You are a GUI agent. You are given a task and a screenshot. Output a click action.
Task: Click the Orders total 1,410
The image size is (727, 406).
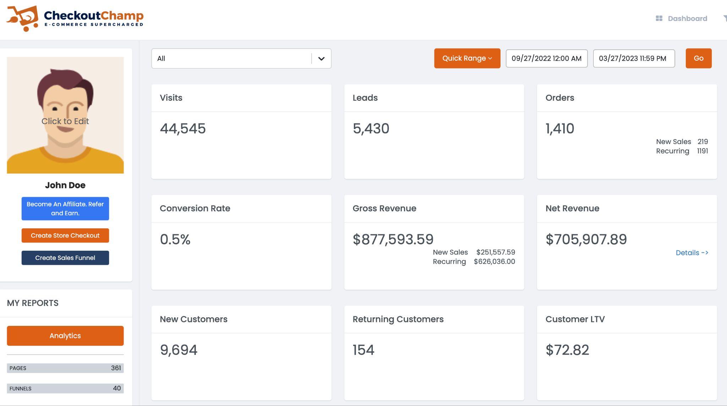560,128
